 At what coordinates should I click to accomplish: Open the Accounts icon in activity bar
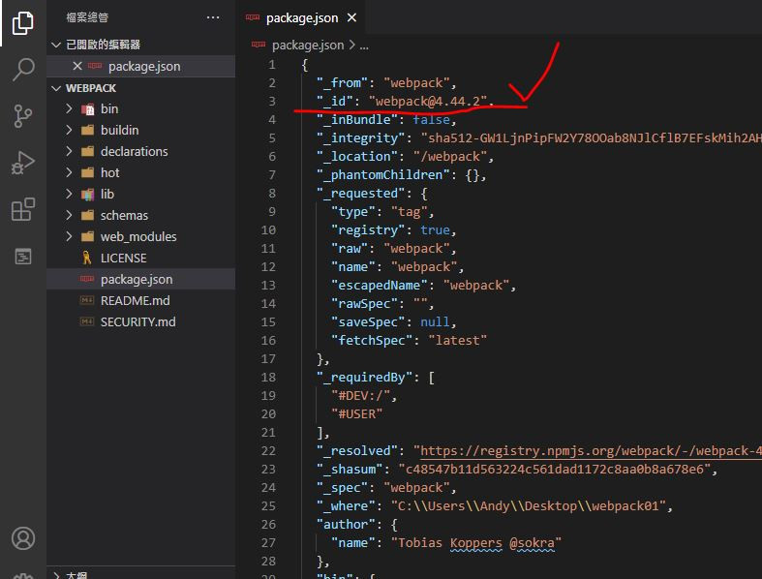[23, 538]
